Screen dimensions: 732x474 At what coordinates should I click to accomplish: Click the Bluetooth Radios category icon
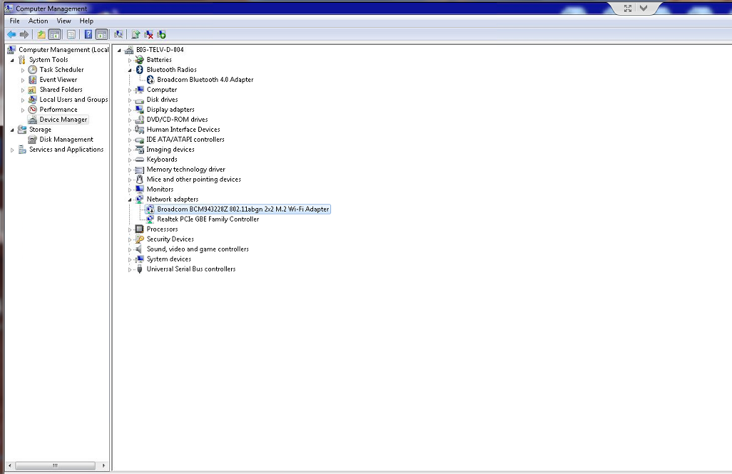pos(140,70)
